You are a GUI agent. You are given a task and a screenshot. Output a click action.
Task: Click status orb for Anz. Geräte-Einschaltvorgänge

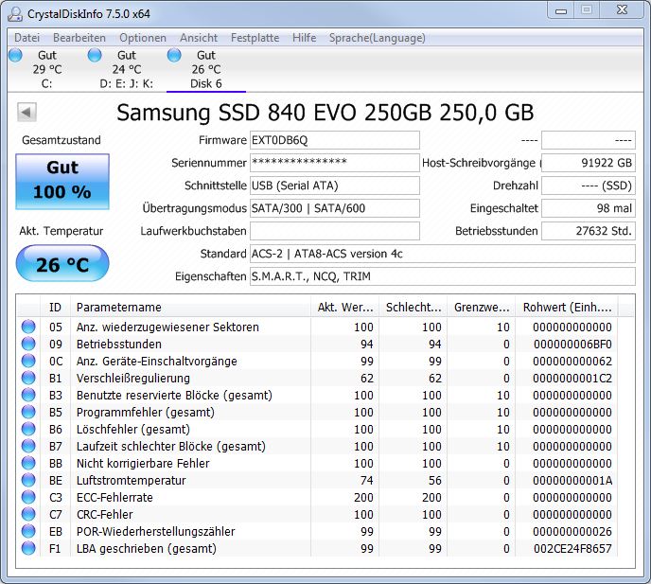[x=28, y=361]
